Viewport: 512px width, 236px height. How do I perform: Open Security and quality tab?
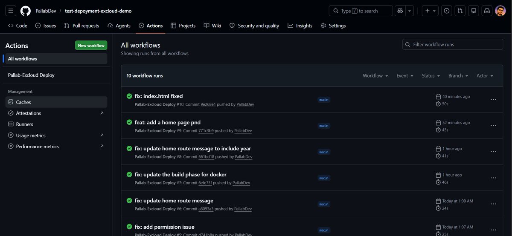(254, 26)
